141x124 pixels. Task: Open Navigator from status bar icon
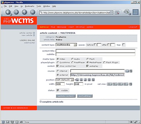[3, 122]
